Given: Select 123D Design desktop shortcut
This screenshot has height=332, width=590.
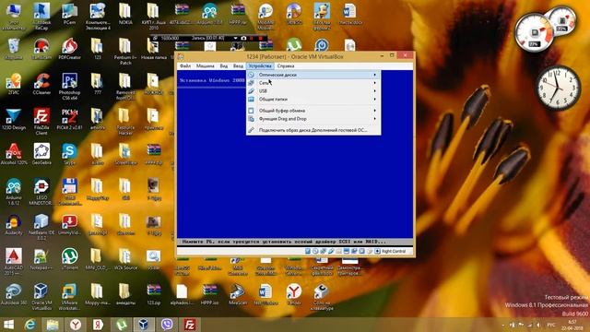Looking at the screenshot, I should (x=14, y=119).
